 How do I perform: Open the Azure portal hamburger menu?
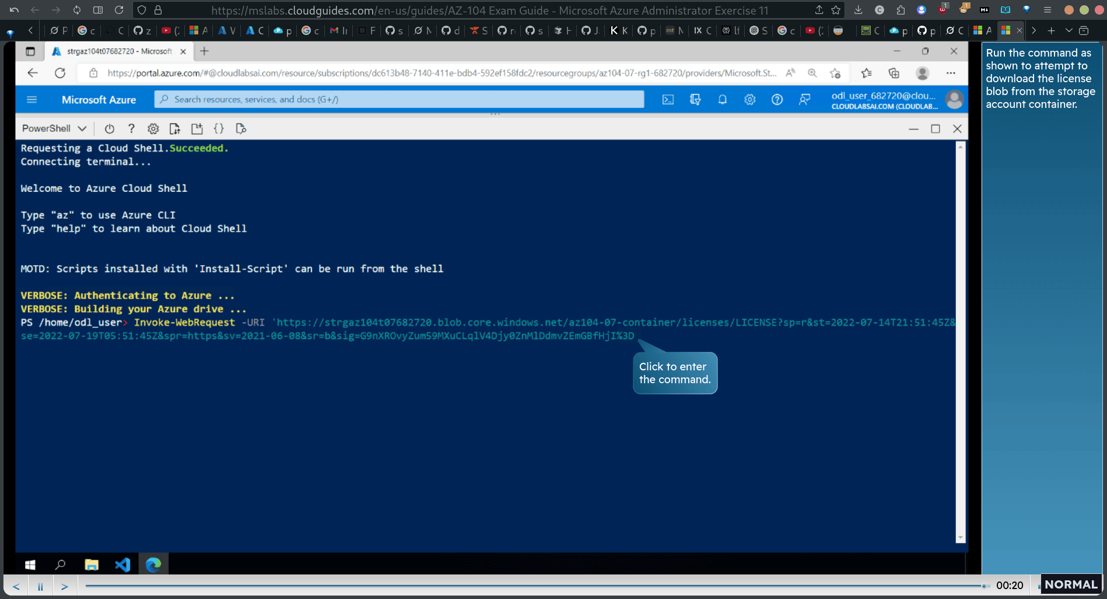coord(32,100)
